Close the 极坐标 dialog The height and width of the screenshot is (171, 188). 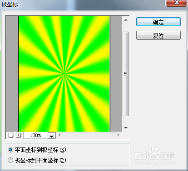(177, 3)
